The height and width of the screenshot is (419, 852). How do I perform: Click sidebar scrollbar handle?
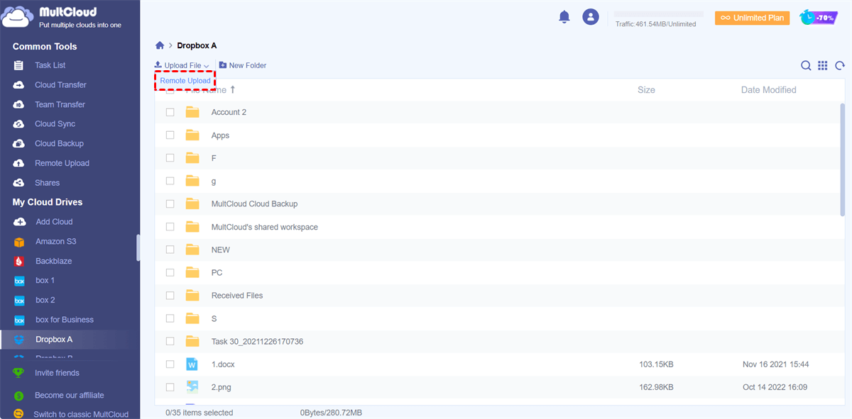138,248
